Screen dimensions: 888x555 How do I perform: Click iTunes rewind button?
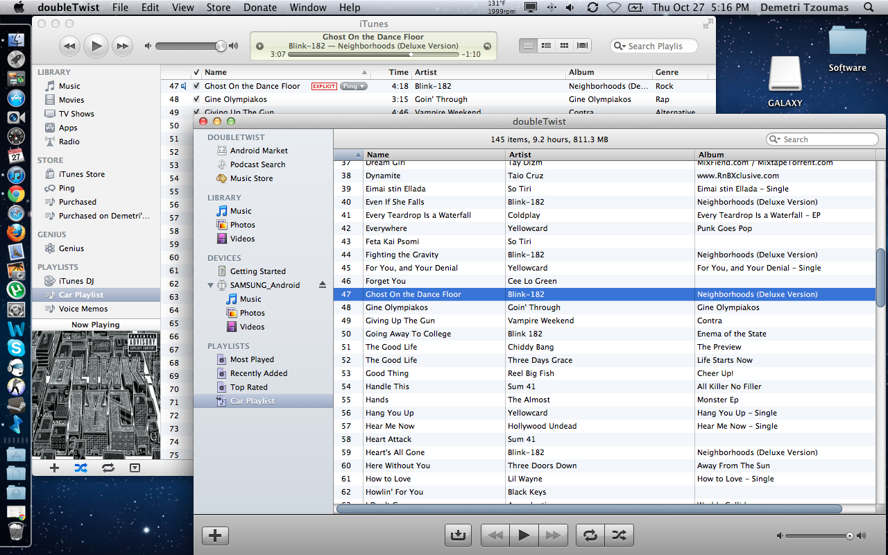point(69,46)
